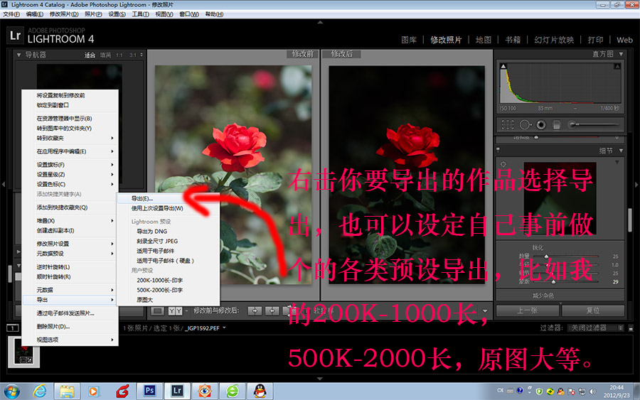Choose 原图大 export preset
Screen dimensions: 640x400
(168, 300)
